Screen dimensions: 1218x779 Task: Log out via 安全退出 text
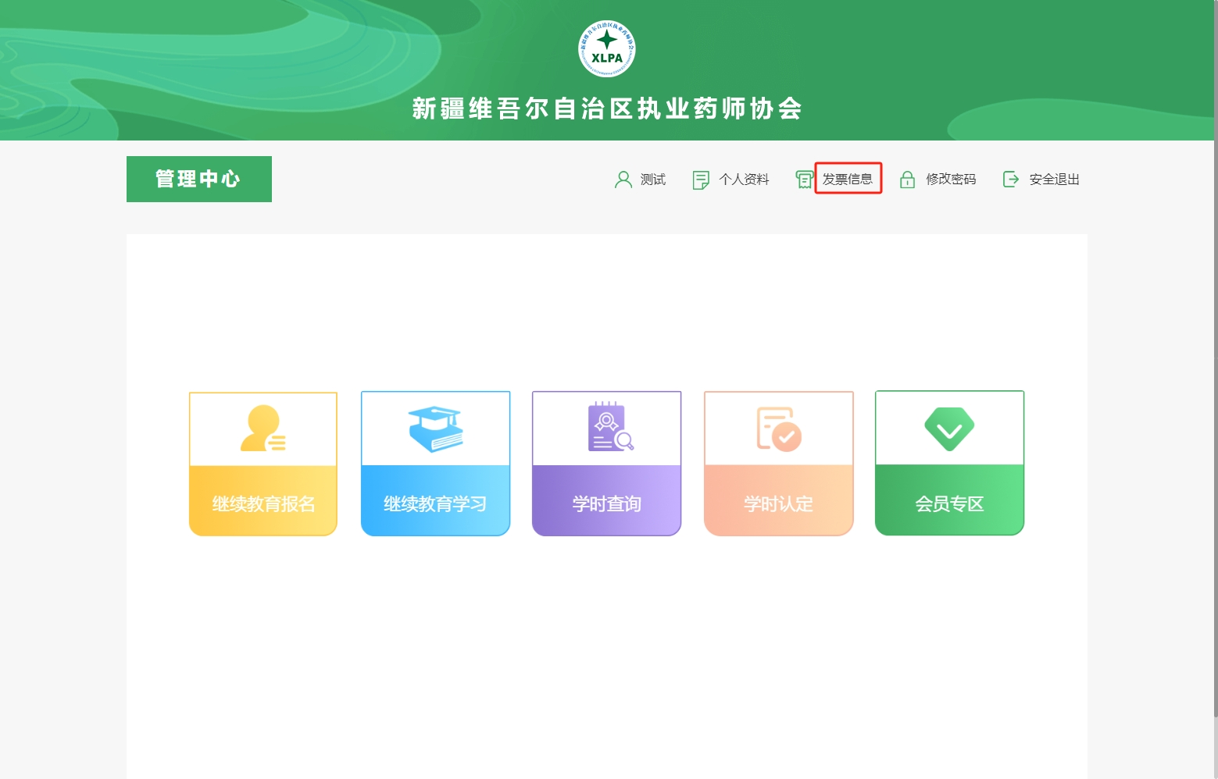pyautogui.click(x=1054, y=180)
